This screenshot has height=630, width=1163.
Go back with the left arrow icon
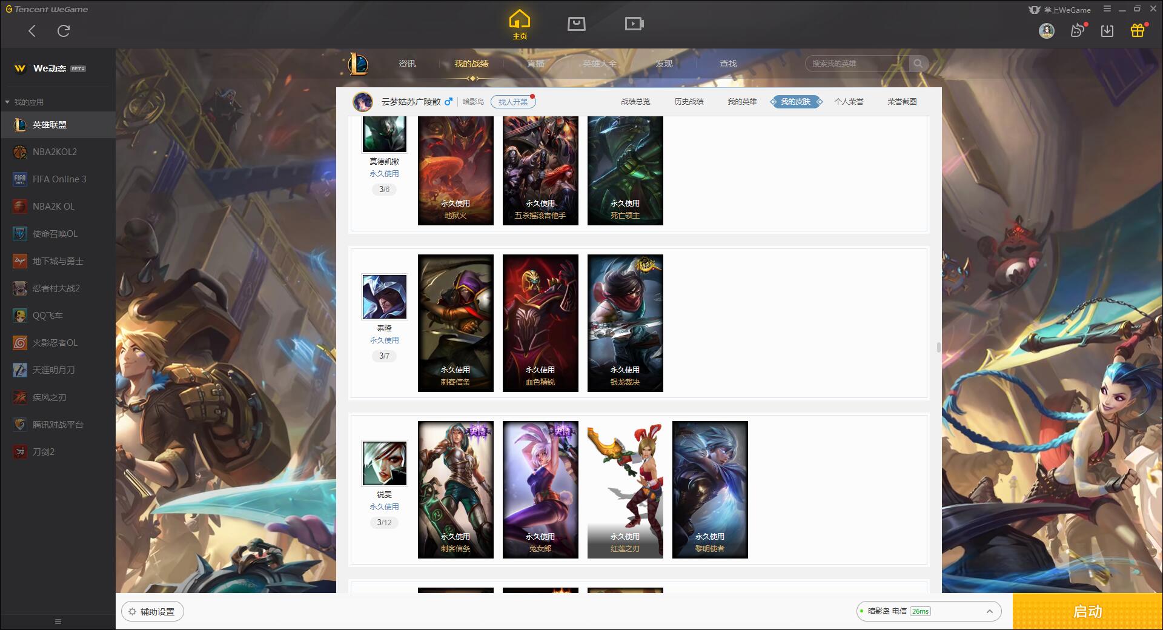pyautogui.click(x=32, y=31)
